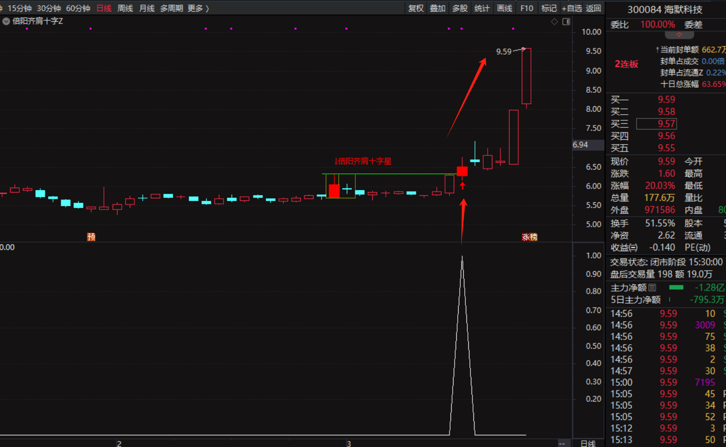726x447 pixels.
Task: Open the 倍阳齐肩十字Z indicator dropdown
Action: click(x=6, y=21)
